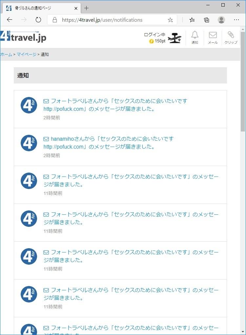Screen dimensions: 246x335
Task: Click the 通知 bell icon
Action: 195,37
